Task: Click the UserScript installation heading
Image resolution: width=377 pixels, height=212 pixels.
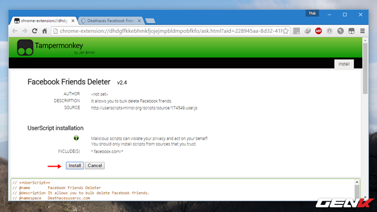Action: [x=55, y=128]
